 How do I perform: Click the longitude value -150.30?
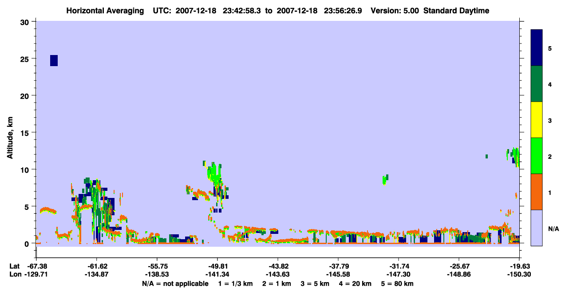click(519, 275)
